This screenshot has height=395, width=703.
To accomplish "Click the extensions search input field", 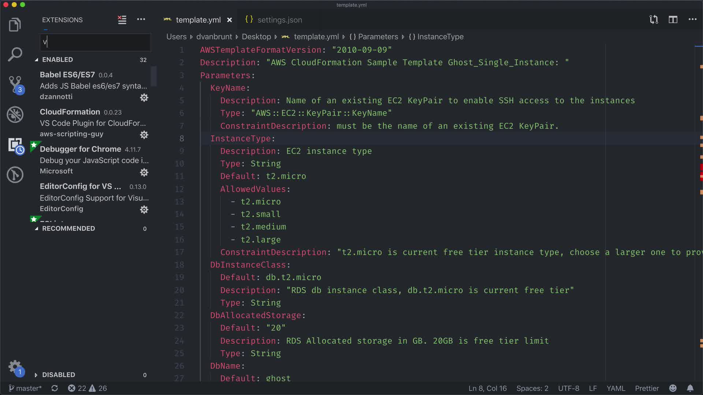I will coord(95,42).
